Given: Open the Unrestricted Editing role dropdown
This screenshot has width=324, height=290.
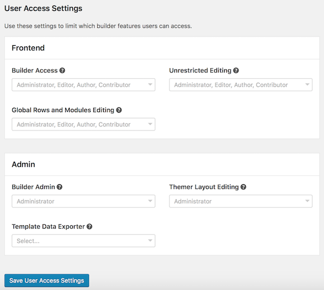Looking at the screenshot, I should point(241,85).
